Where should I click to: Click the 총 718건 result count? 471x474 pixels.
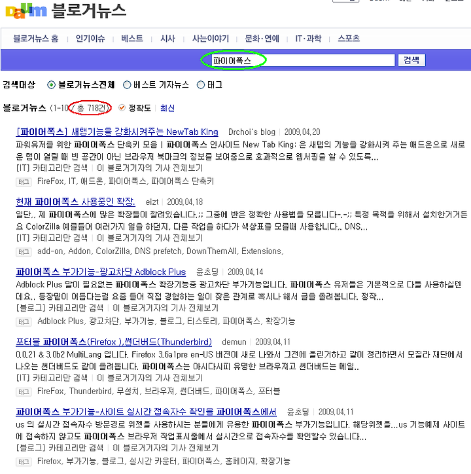coord(92,108)
